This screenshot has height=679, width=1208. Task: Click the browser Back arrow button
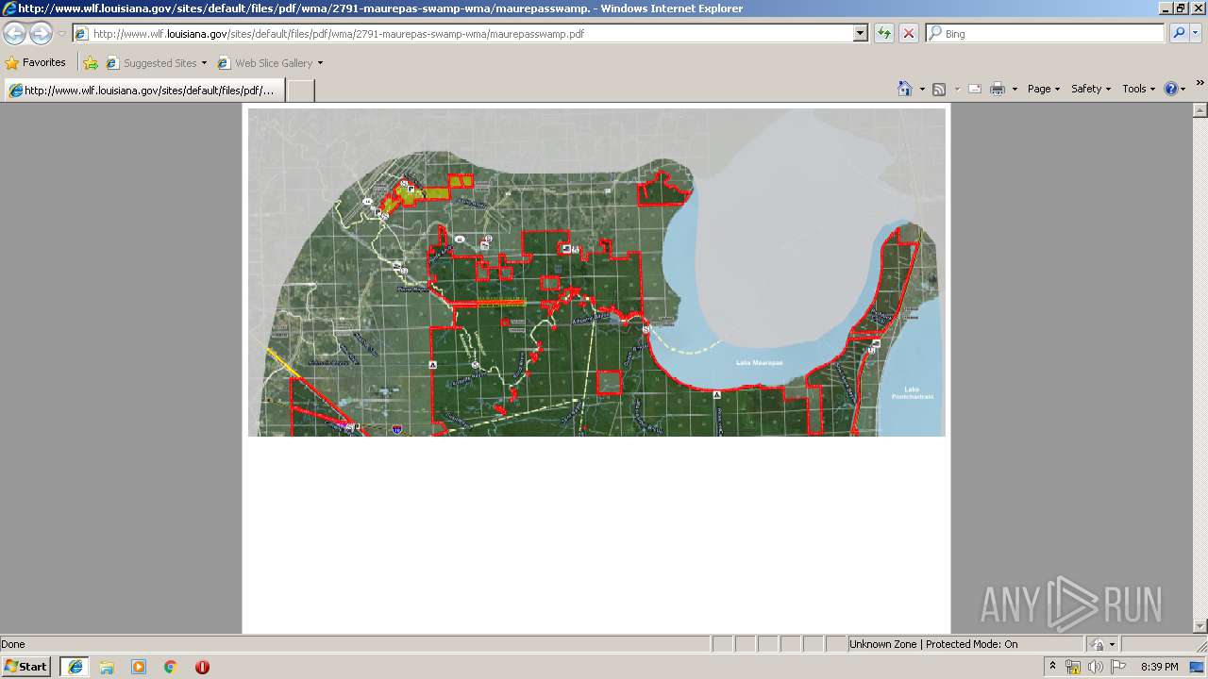(15, 33)
